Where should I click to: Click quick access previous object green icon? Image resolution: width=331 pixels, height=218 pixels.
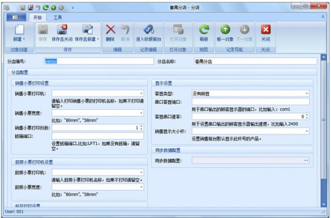pyautogui.click(x=54, y=8)
